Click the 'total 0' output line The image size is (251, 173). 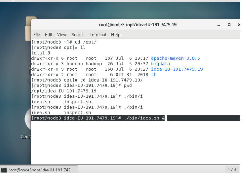(x=41, y=53)
